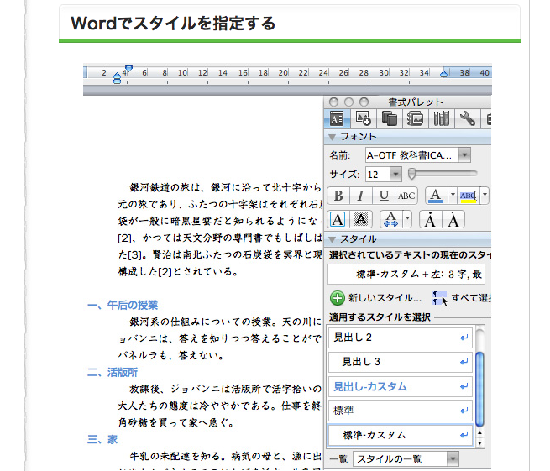Screen dimensions: 550x471
Task: Click the left indent ruler marker
Action: (x=118, y=78)
